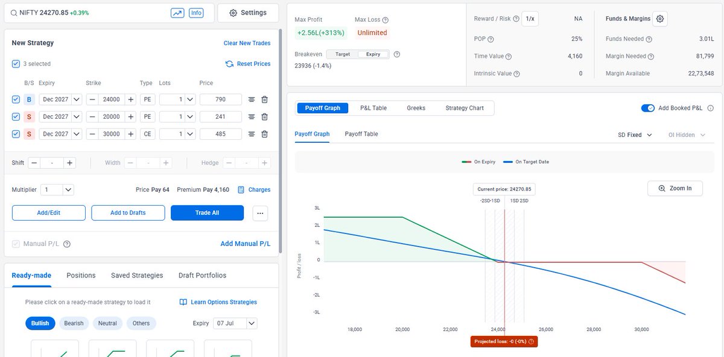Open the chart icon button next to NIFTY
This screenshot has height=357, width=724.
tap(177, 13)
